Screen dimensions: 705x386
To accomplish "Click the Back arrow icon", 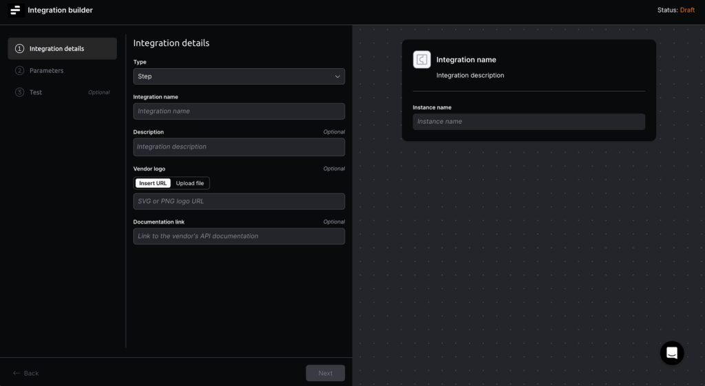I will [17, 373].
